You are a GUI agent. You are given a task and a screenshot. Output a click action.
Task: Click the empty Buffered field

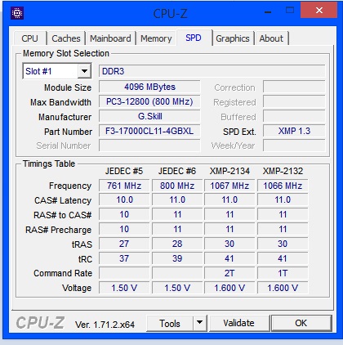[294, 117]
